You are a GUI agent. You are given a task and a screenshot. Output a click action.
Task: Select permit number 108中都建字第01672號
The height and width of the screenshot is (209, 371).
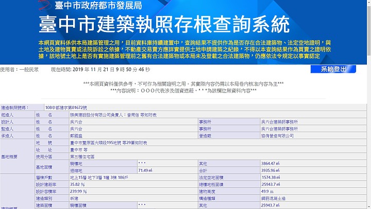click(x=66, y=107)
